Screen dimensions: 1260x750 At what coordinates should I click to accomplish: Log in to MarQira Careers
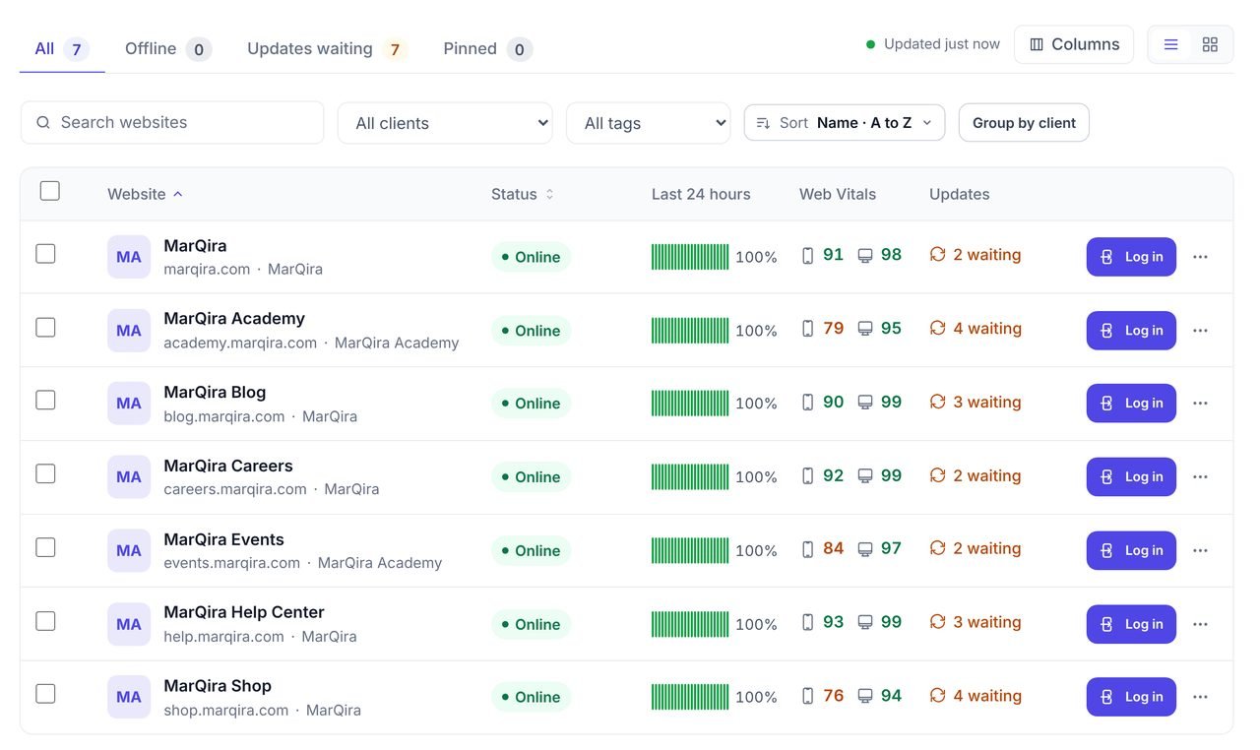[x=1131, y=477]
